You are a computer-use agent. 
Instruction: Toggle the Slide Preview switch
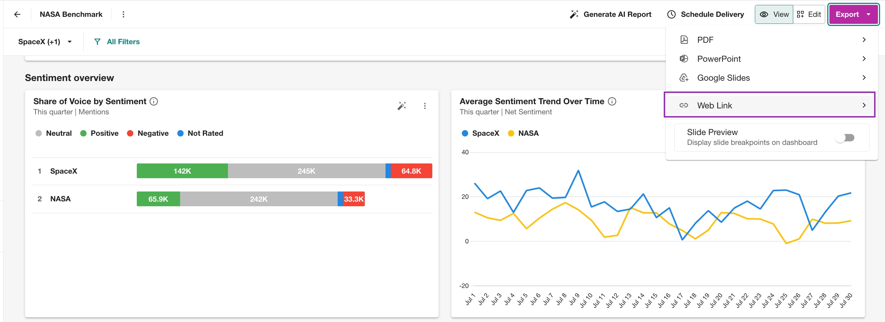(845, 138)
